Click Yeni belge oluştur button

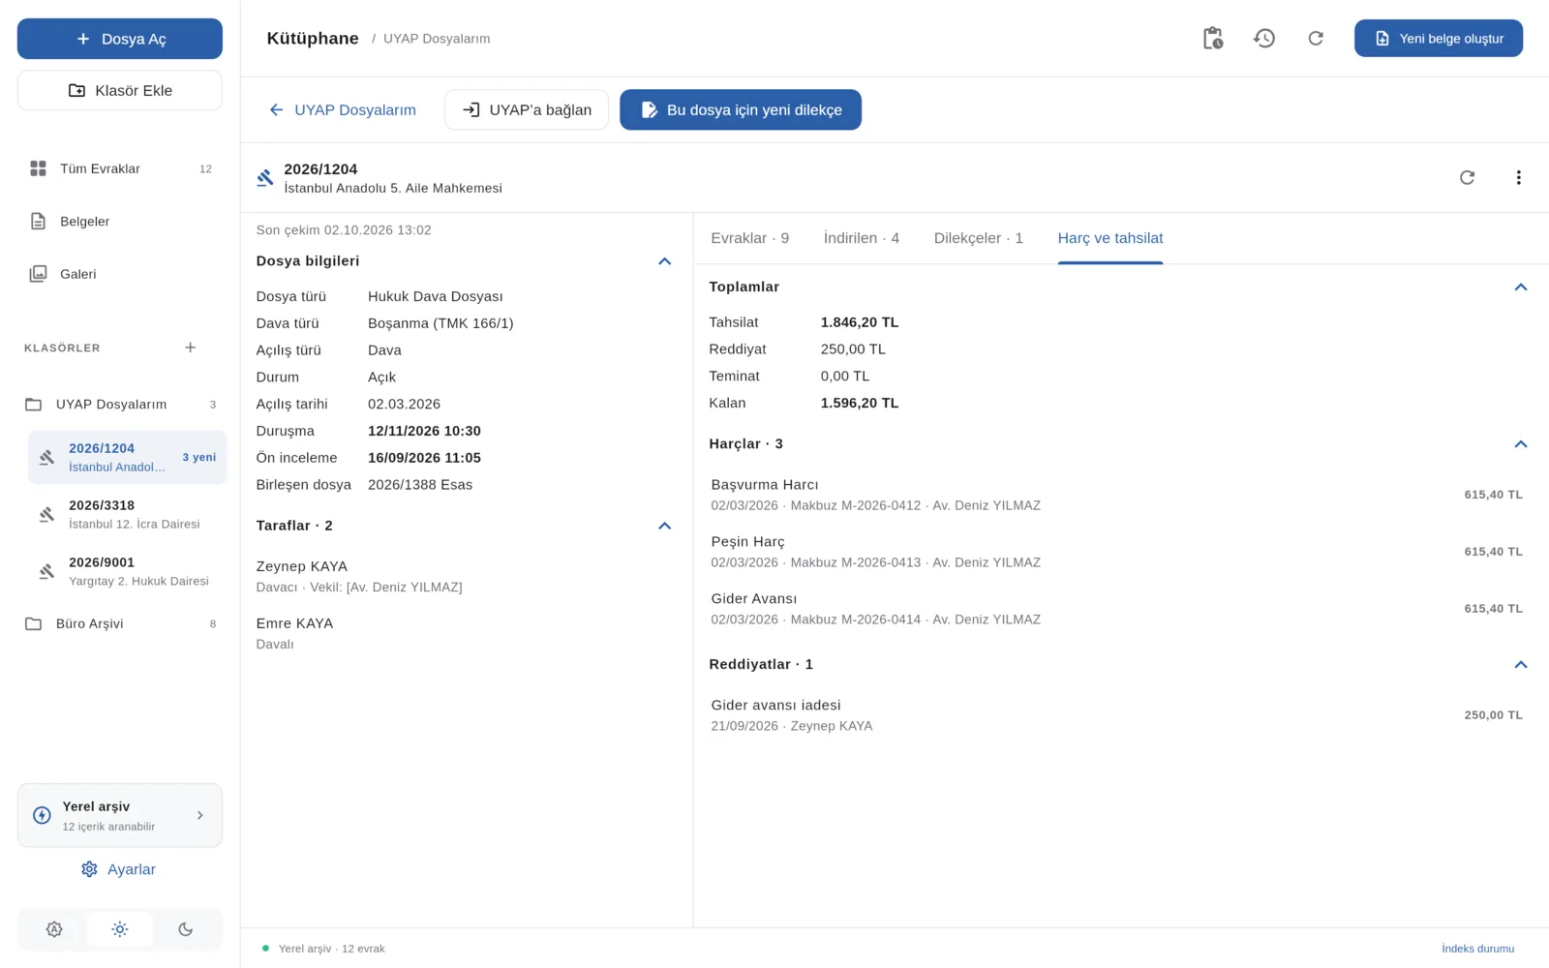1438,39
